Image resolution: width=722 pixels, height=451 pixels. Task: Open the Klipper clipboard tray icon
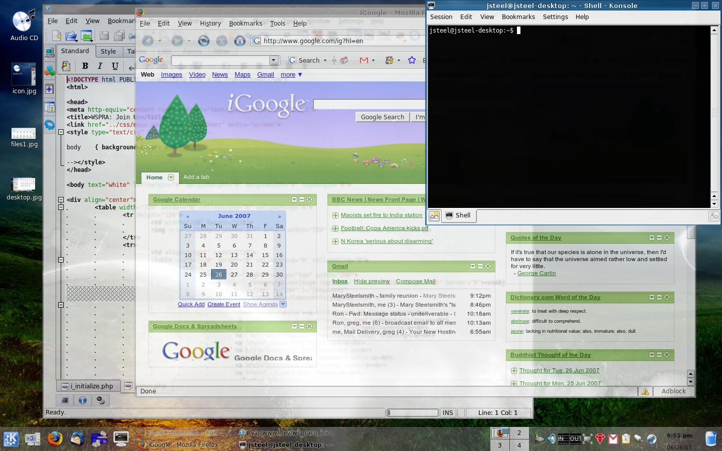coord(626,439)
